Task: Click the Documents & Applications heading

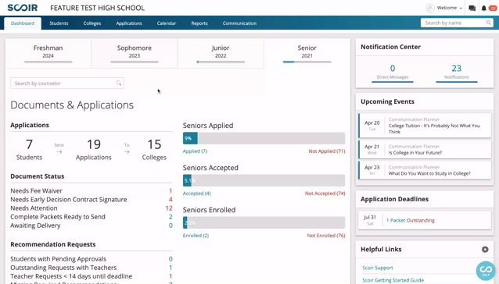Action: click(x=72, y=105)
